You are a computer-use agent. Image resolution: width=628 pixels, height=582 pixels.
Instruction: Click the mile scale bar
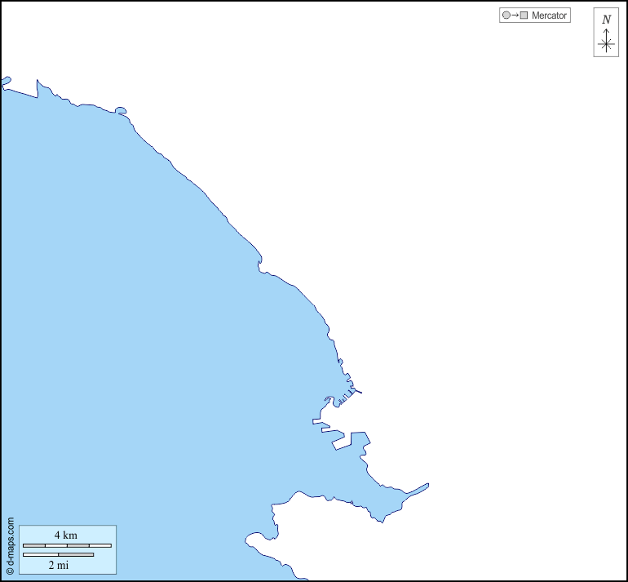58,555
